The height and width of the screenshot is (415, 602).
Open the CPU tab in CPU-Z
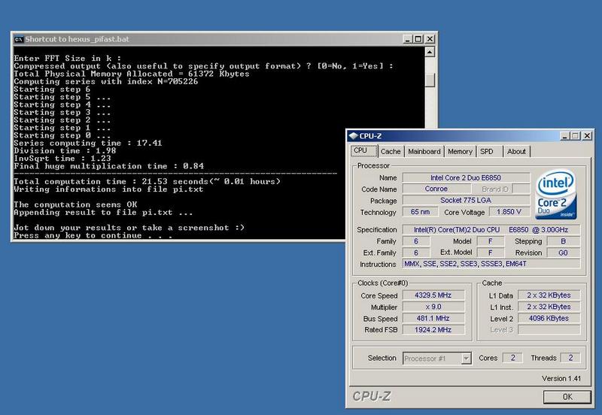point(363,150)
